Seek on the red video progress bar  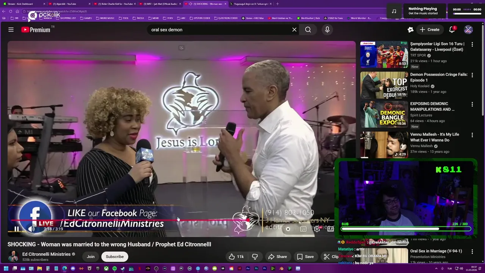[171, 220]
